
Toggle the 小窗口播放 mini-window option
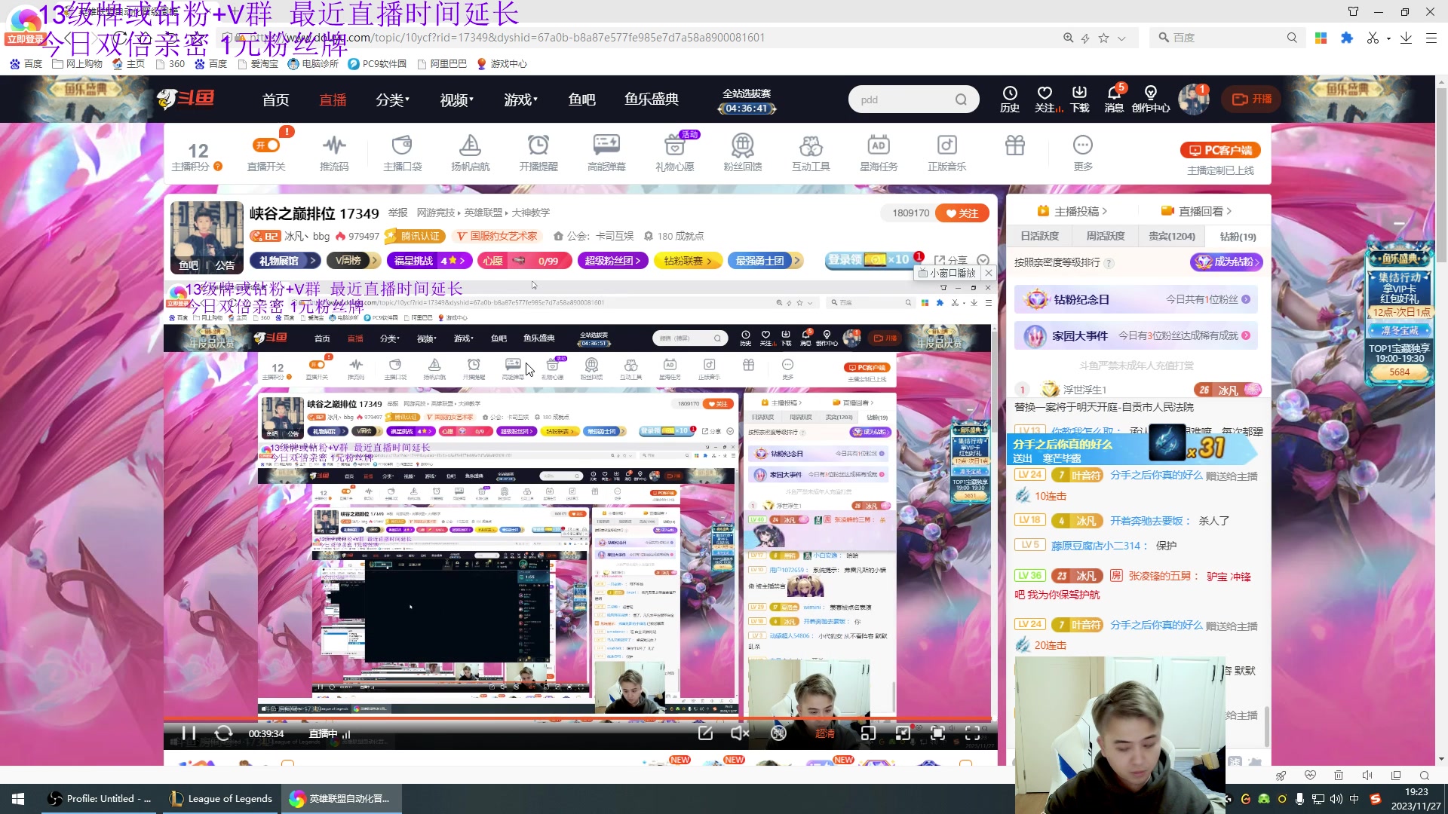point(946,273)
